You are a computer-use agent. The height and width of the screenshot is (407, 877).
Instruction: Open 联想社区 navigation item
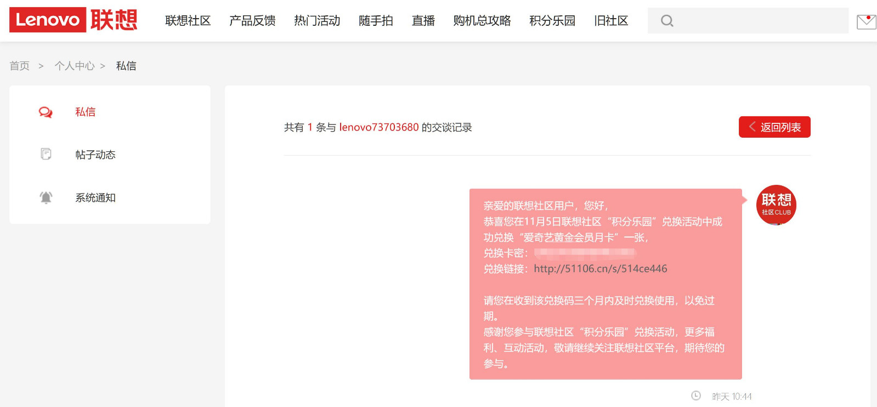tap(188, 21)
